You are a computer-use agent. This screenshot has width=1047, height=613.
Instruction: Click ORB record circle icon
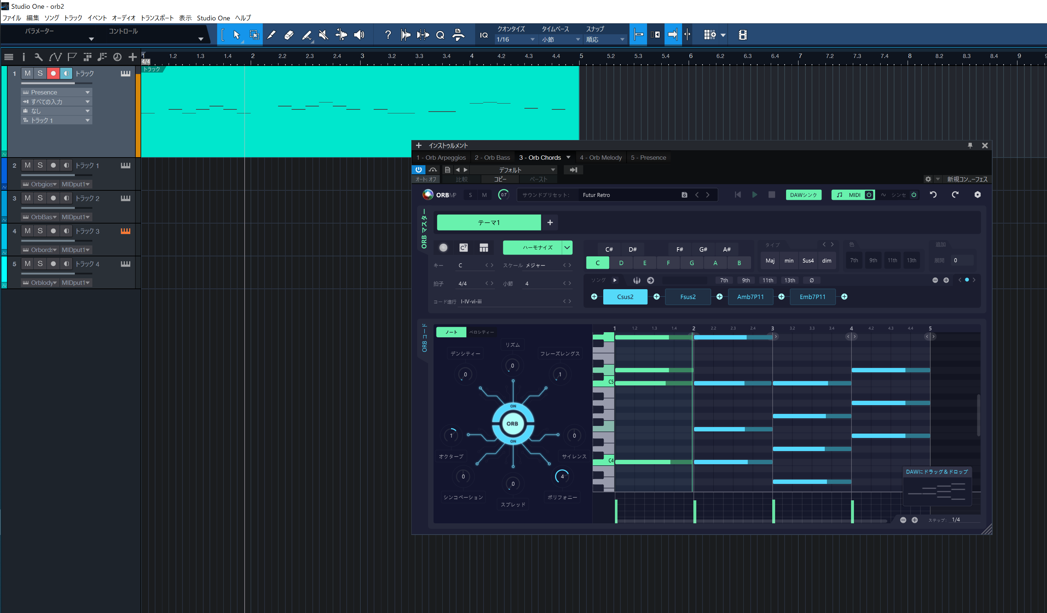pos(443,248)
